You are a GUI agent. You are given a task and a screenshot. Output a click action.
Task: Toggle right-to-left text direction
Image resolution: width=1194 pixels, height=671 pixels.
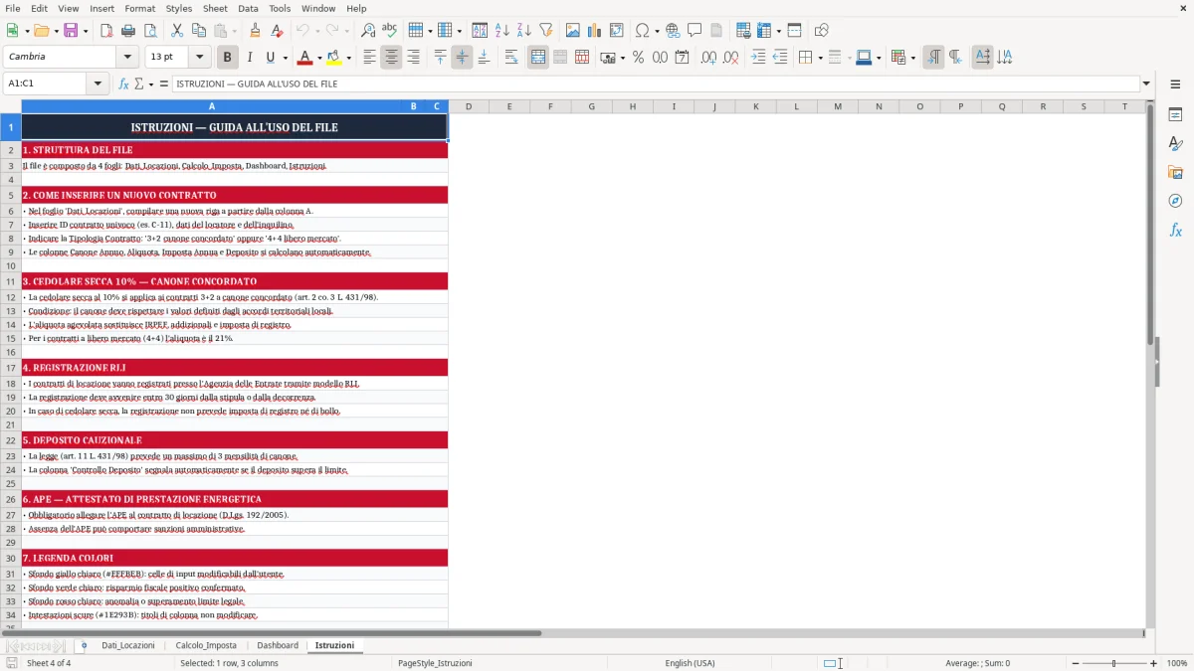[955, 58]
